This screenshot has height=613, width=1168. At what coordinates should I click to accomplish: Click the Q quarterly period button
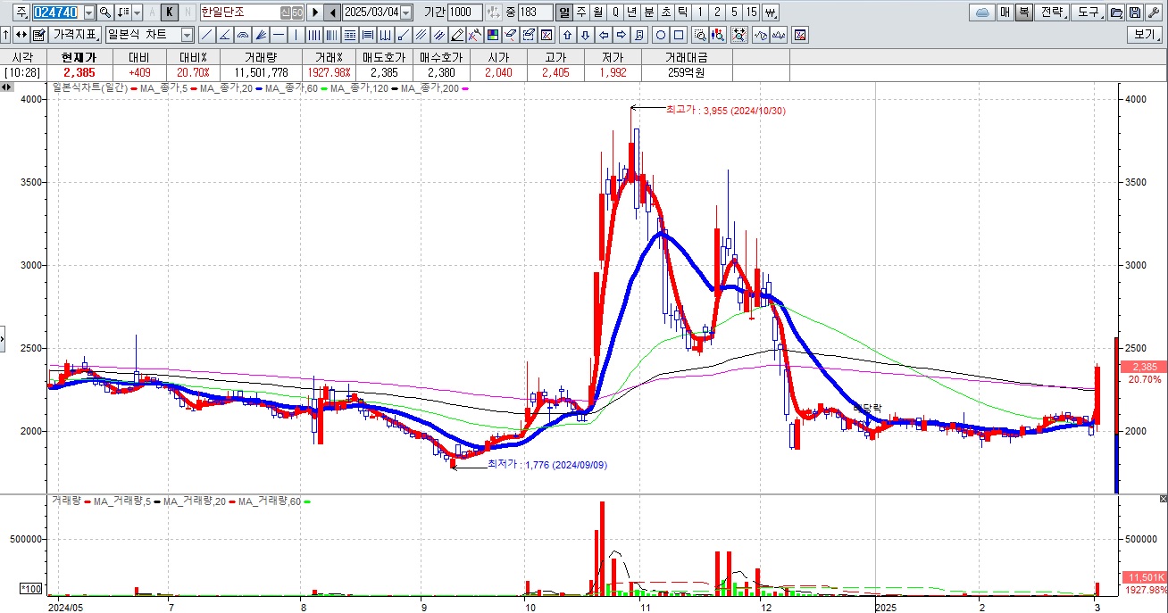coord(615,12)
